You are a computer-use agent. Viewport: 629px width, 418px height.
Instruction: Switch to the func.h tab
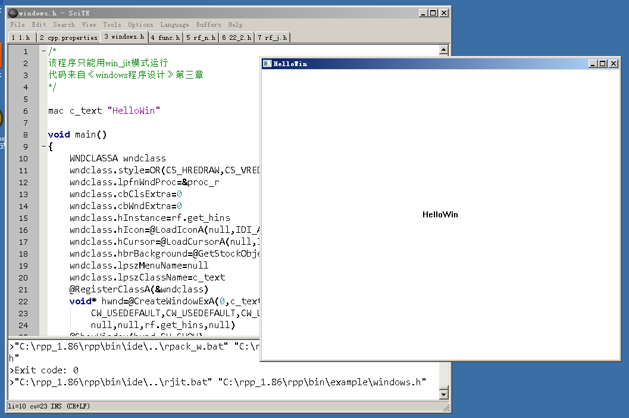[x=165, y=38]
